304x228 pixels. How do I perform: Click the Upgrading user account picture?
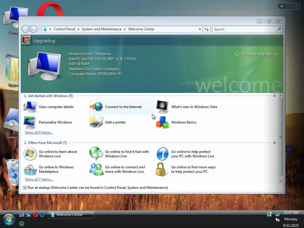pos(26,40)
